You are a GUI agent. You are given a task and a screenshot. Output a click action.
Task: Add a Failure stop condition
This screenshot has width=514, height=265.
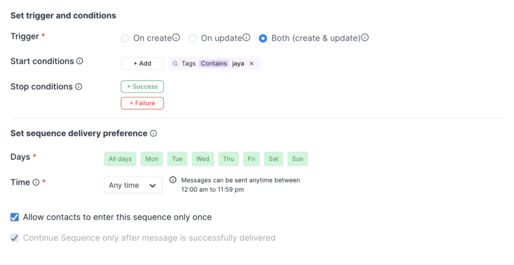pos(142,103)
